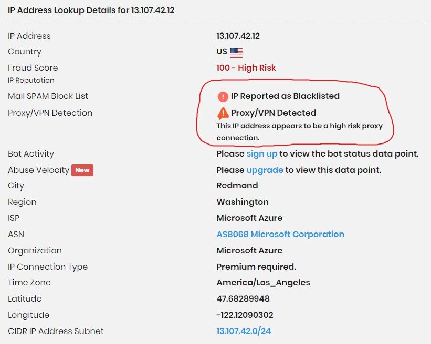Click the "100 - High Risk" fraud score

246,68
